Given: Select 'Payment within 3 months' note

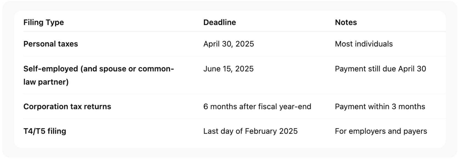Looking at the screenshot, I should (380, 106).
